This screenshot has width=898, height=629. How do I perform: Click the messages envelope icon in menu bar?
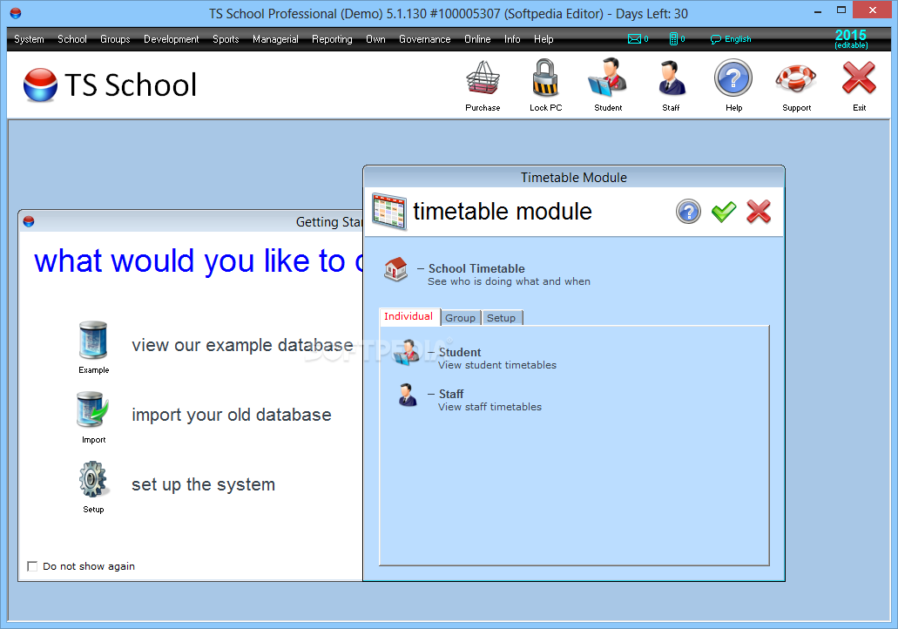635,39
